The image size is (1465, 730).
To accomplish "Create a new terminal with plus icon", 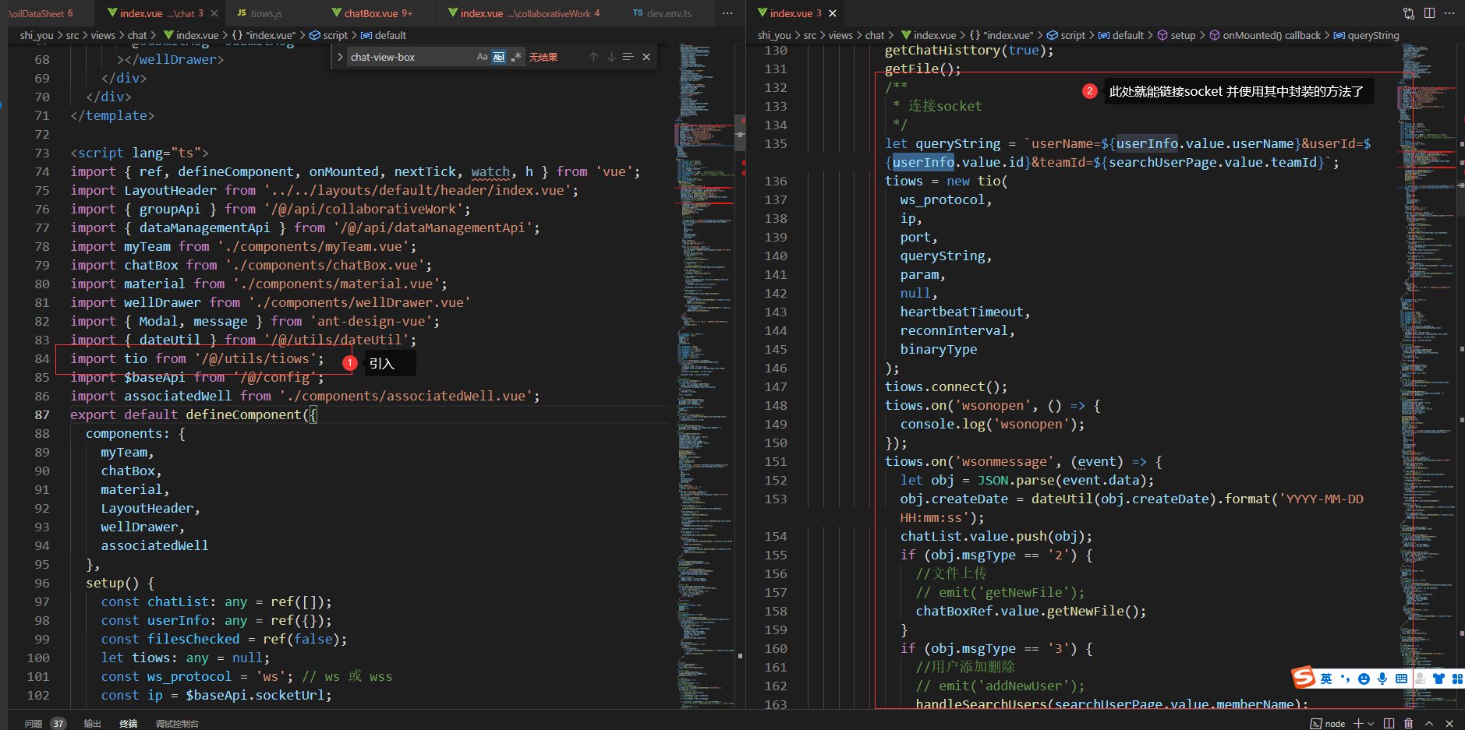I will pos(1359,723).
